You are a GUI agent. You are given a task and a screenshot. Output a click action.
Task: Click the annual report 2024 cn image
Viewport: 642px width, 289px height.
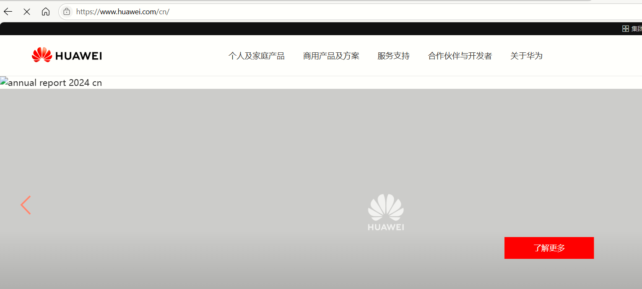click(x=51, y=83)
